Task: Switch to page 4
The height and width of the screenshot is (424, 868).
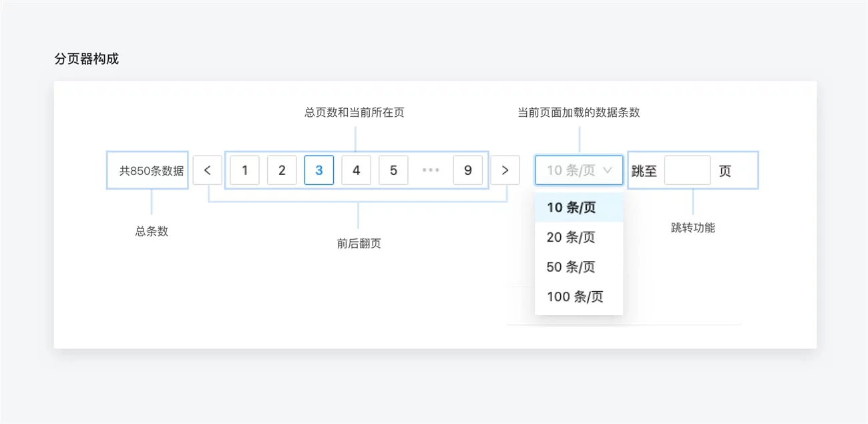Action: tap(357, 170)
